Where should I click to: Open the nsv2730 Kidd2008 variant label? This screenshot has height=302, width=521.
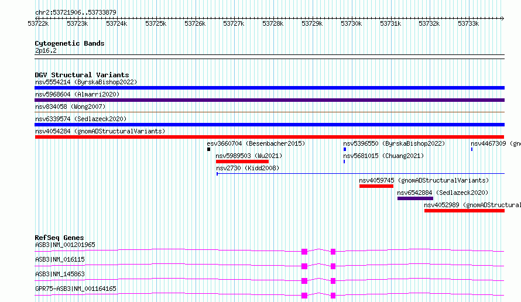click(x=248, y=168)
